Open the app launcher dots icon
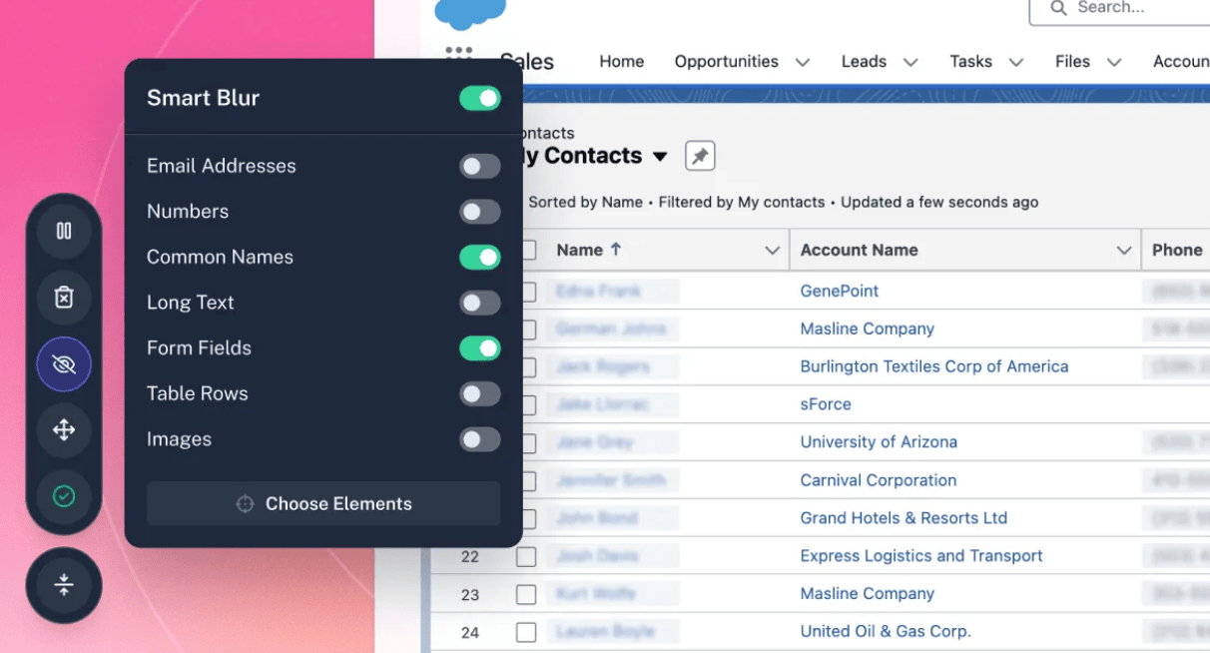 coord(458,52)
